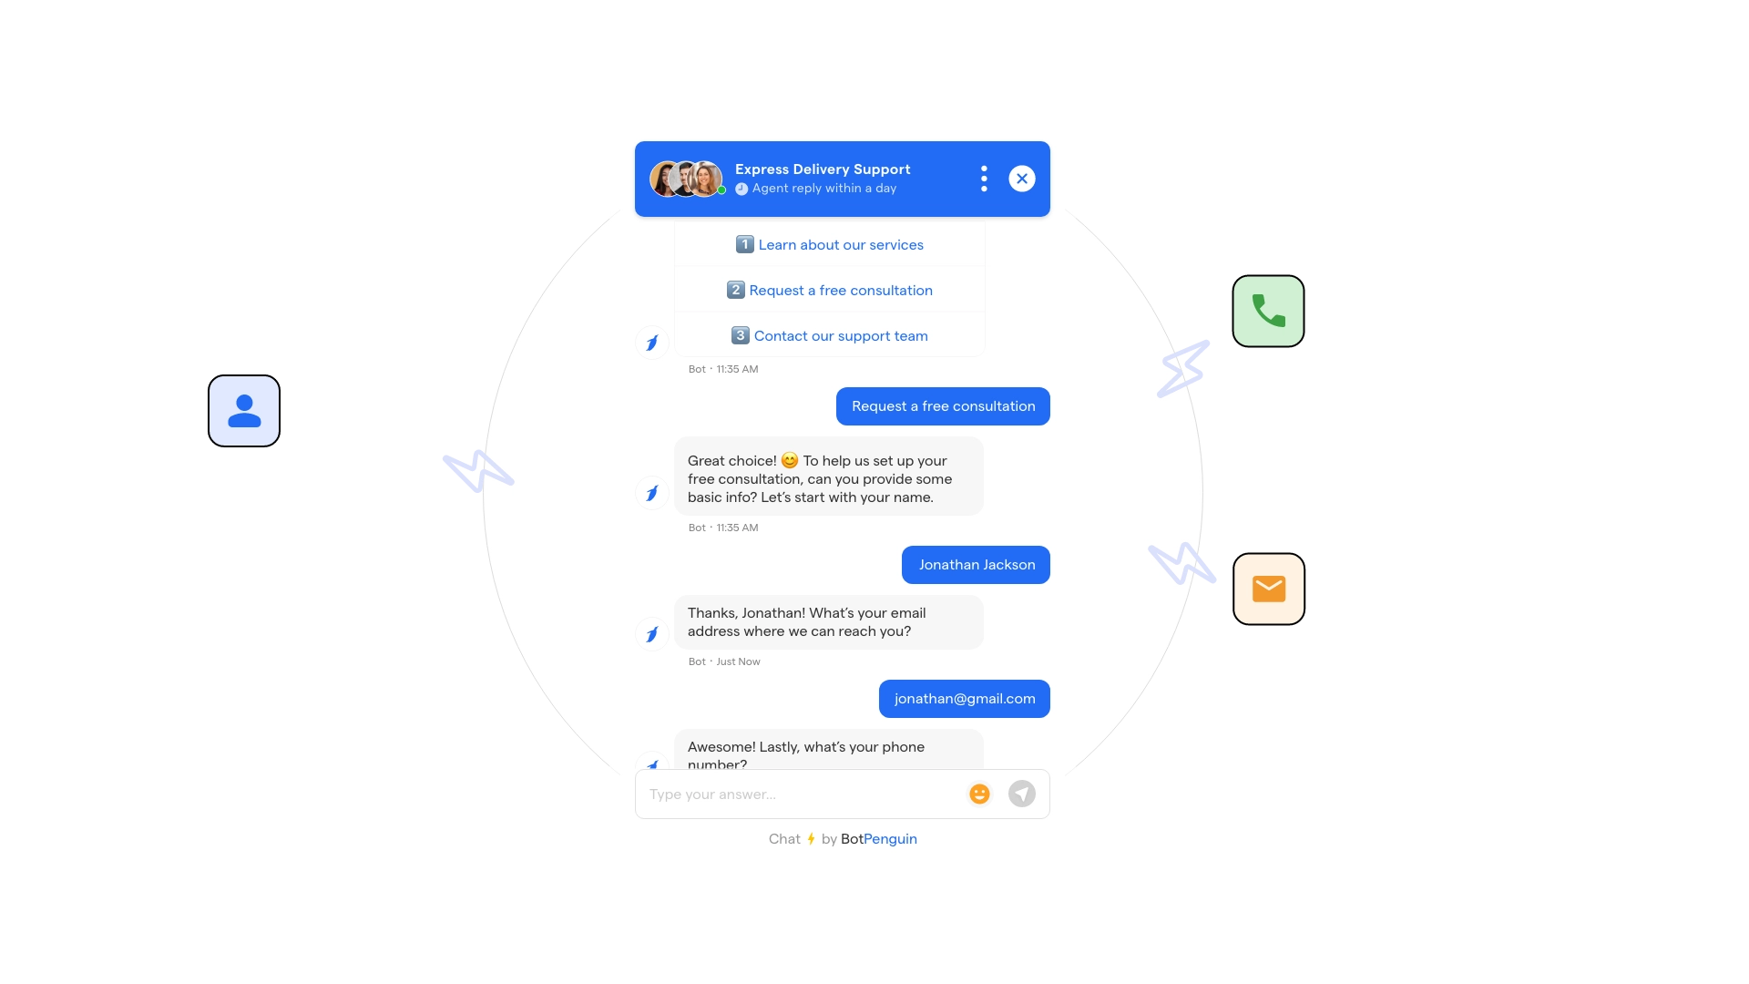This screenshot has height=984, width=1749.
Task: Select 'Request a free consultation' button
Action: click(943, 406)
